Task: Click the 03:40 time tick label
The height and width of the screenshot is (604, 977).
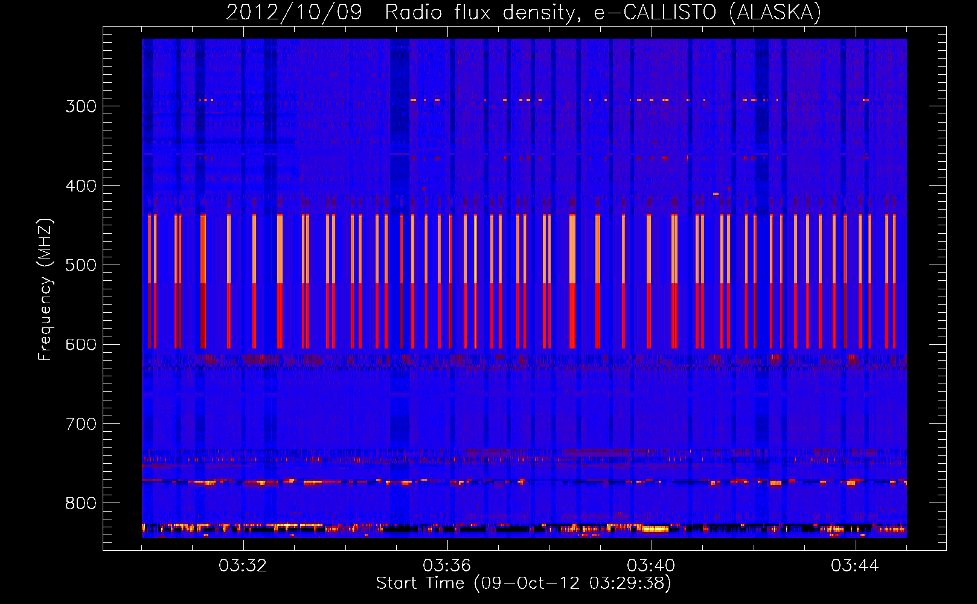Action: [651, 565]
